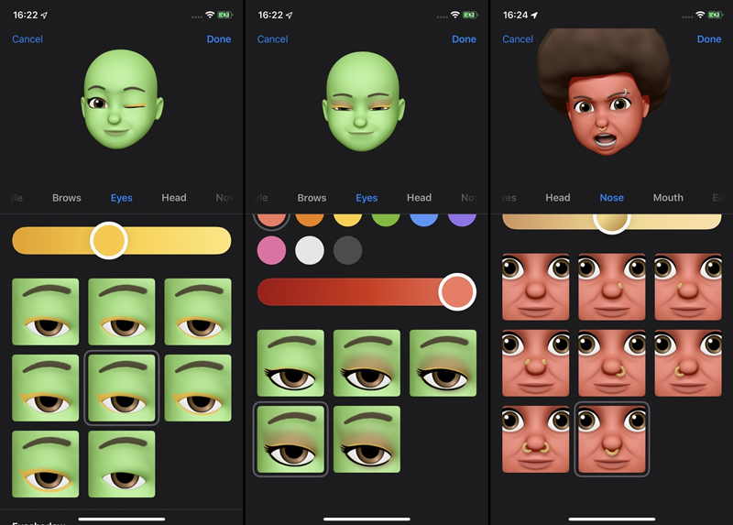Switch to the Mouth tab in right screen
Screen dimensions: 733x525
coord(668,198)
